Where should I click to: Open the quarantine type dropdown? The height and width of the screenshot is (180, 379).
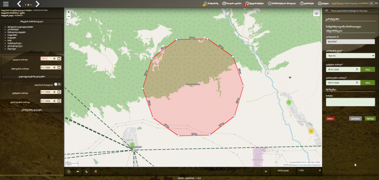tap(350, 55)
